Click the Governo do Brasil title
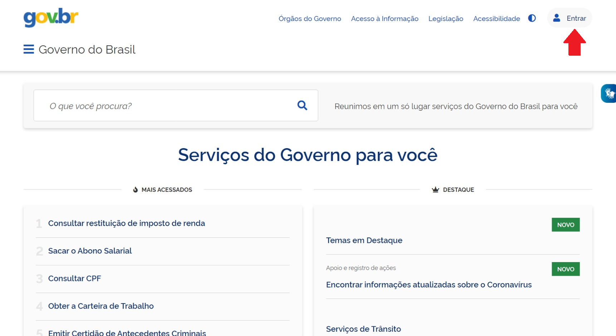Image resolution: width=616 pixels, height=336 pixels. point(87,49)
